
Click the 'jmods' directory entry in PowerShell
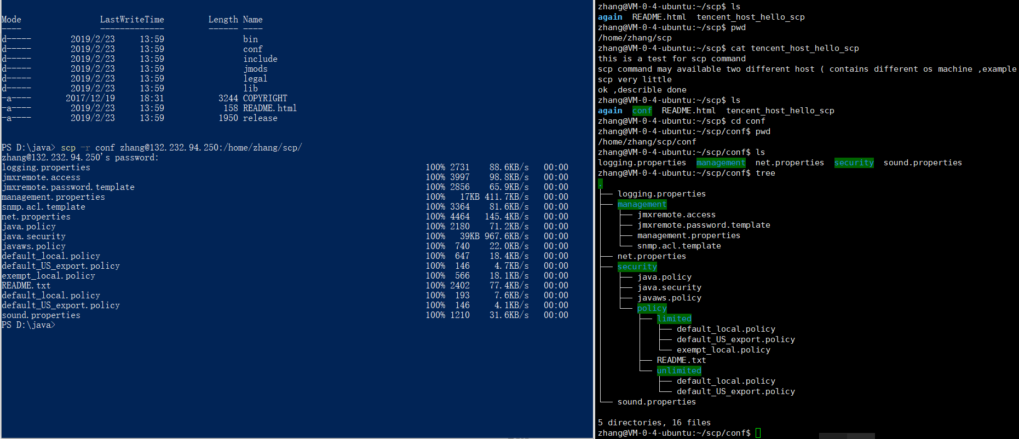(255, 69)
